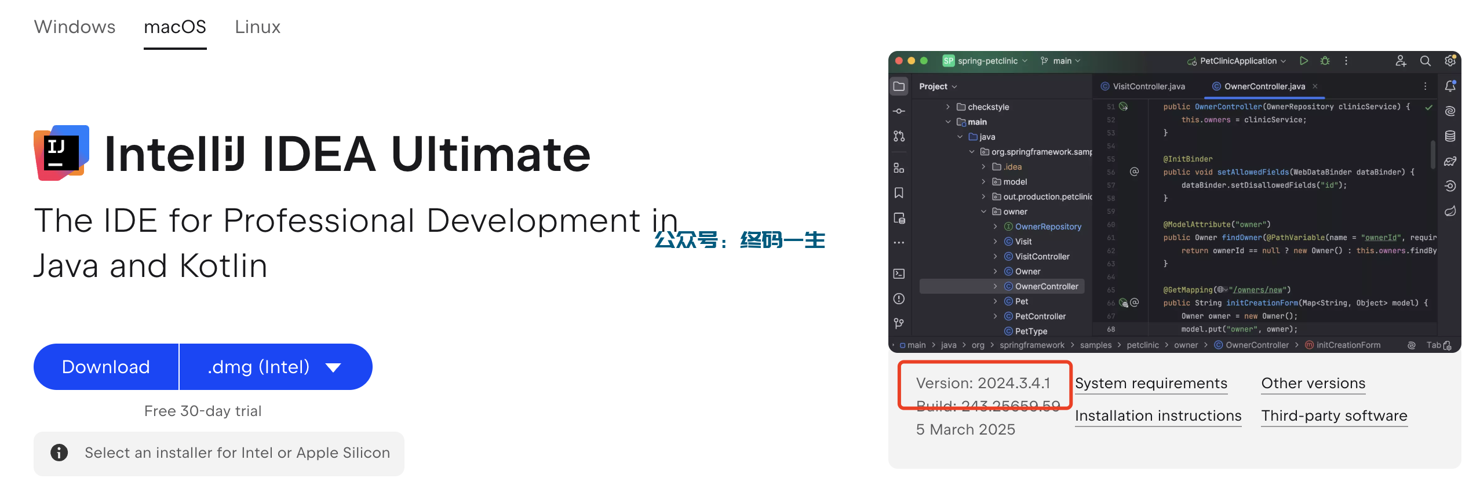Open the Commit tool window icon
The height and width of the screenshot is (496, 1480).
tap(899, 111)
